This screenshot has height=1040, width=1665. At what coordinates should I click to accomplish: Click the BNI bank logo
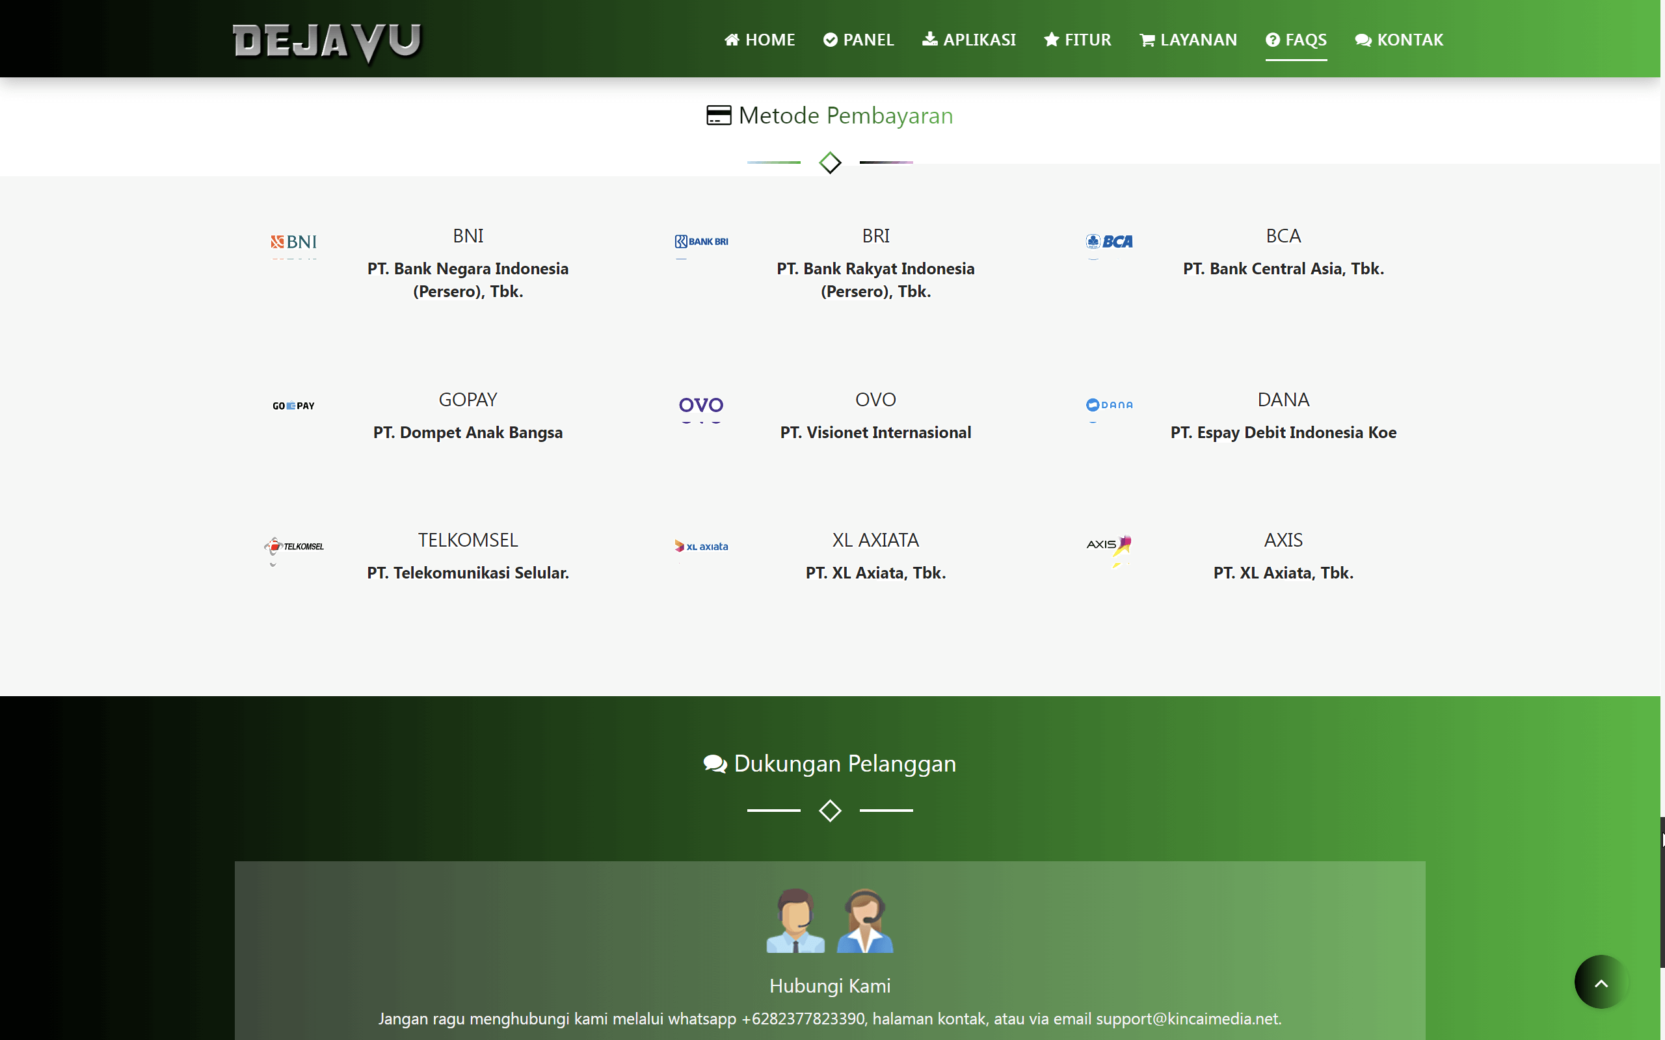point(293,243)
